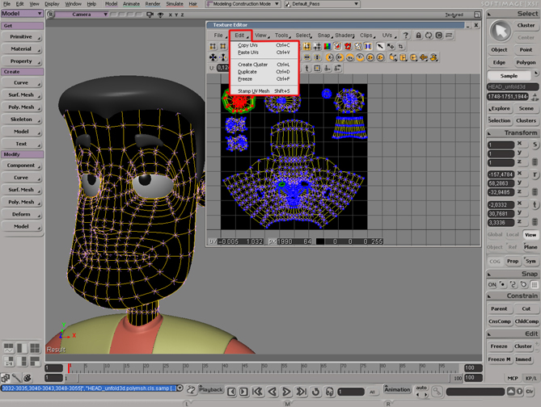Toggle the Sym symmetry button
Screen dimensions: 541x407
pos(530,261)
